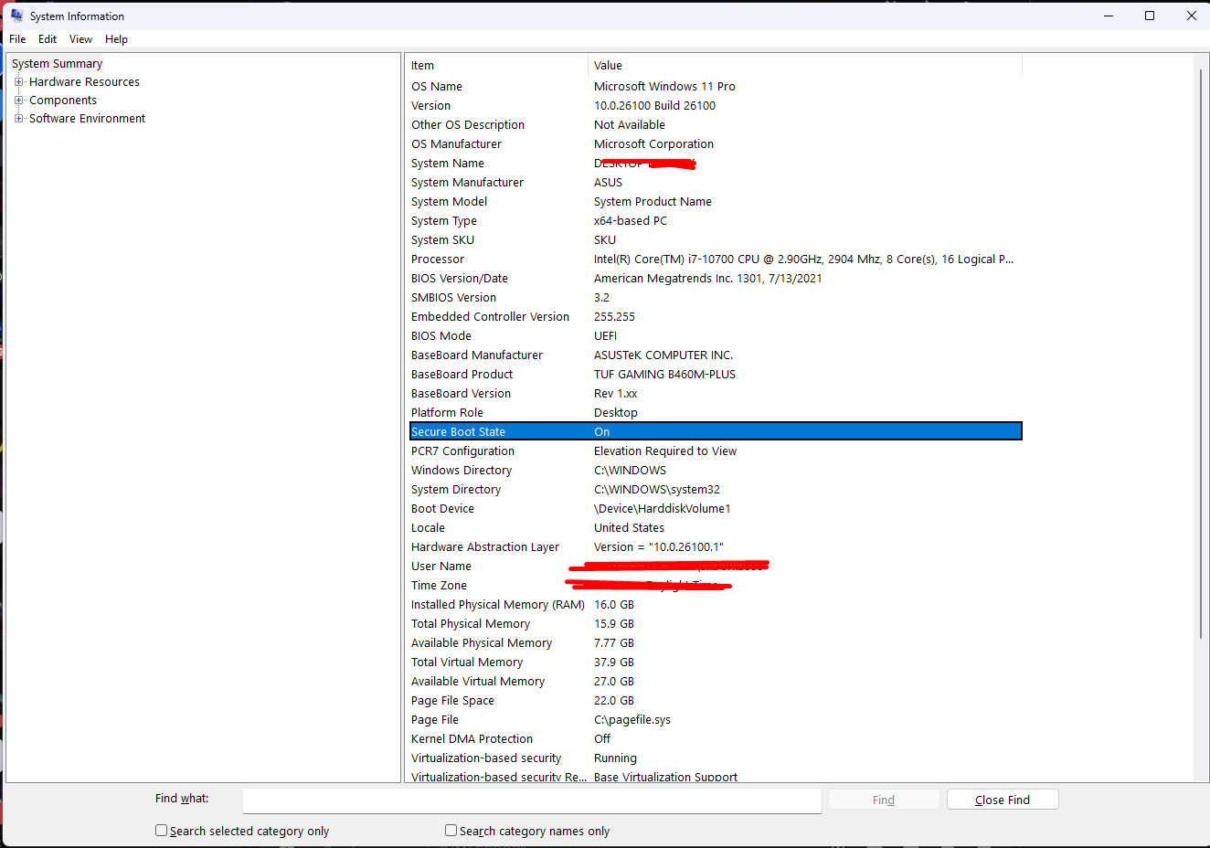Click the 'TUF GAMING B460M-PLUS' value
1210x848 pixels.
(664, 374)
